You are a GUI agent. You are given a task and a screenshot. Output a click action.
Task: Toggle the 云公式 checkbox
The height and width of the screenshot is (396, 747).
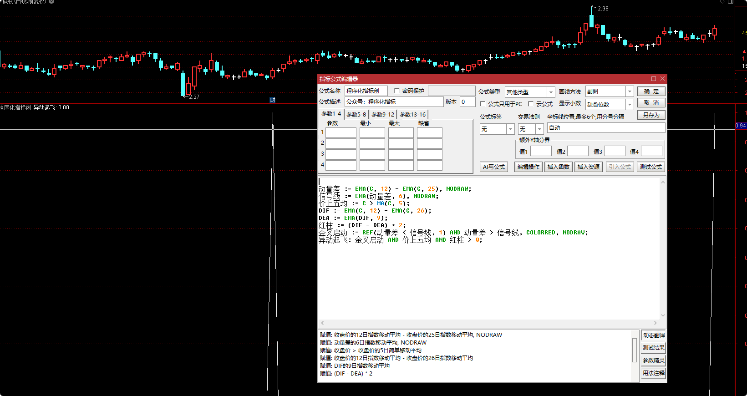(x=531, y=104)
